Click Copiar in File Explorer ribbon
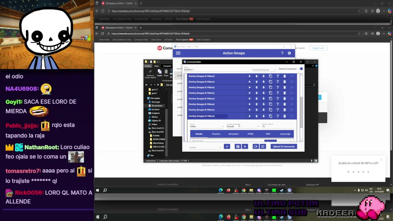Viewport: 393px width, 221px height. 159,73
